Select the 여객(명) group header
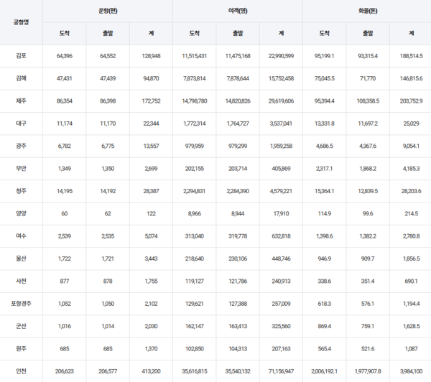Image resolution: width=431 pixels, height=382 pixels. tap(238, 11)
